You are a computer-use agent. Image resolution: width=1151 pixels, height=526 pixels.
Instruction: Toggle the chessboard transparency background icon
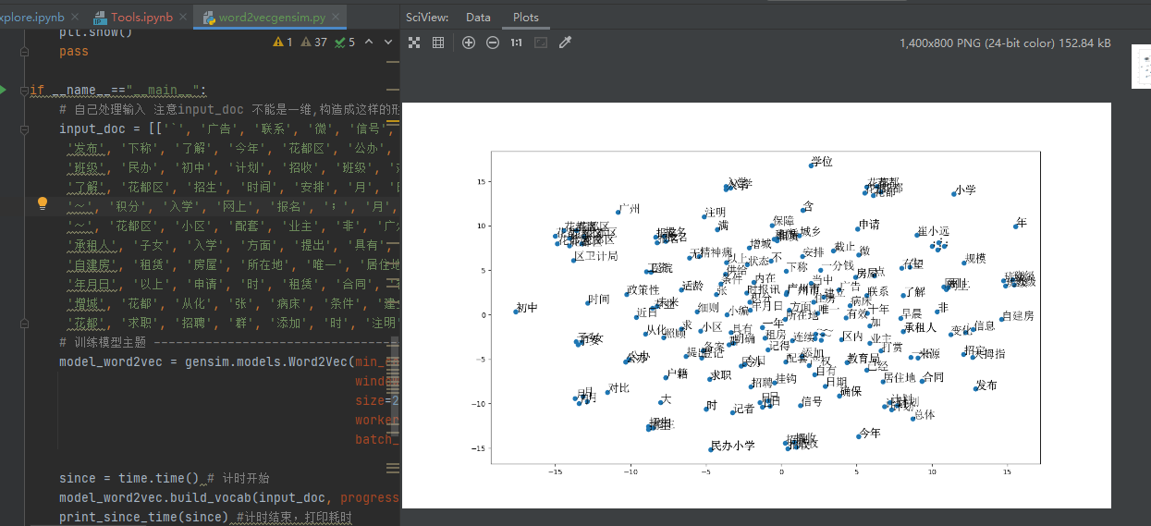(414, 43)
